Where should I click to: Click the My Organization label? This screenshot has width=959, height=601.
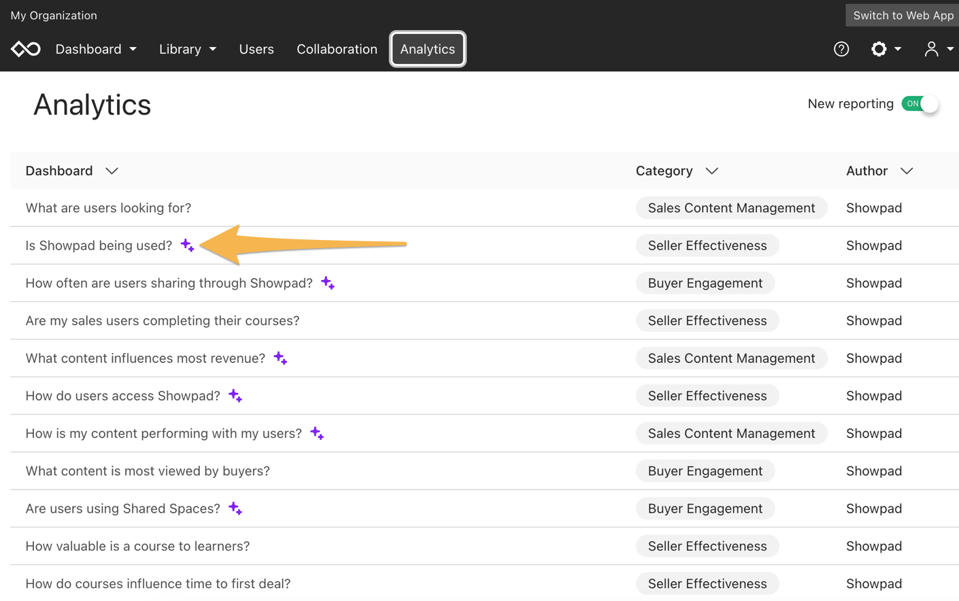54,15
